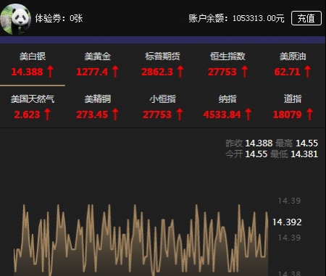
Task: Click the 美精铜 price 273.45
Action: pos(92,114)
